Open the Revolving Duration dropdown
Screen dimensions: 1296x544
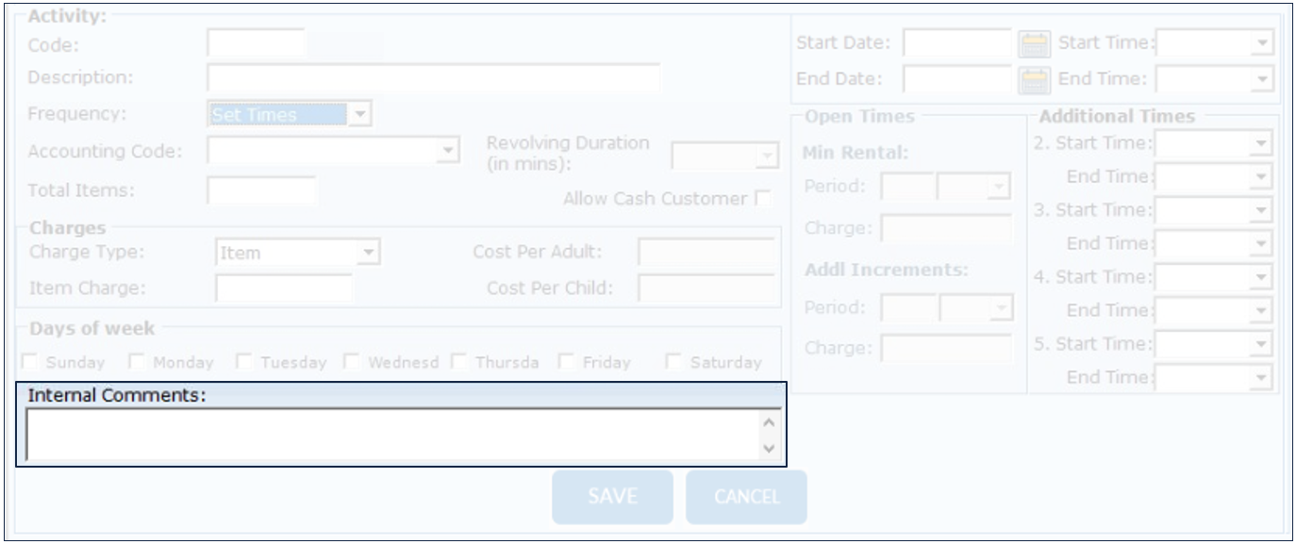click(766, 156)
